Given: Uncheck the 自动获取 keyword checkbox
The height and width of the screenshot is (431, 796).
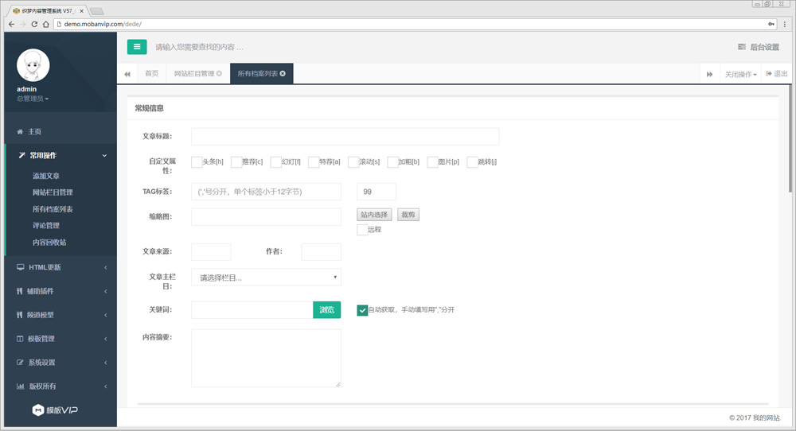Looking at the screenshot, I should click(x=362, y=310).
